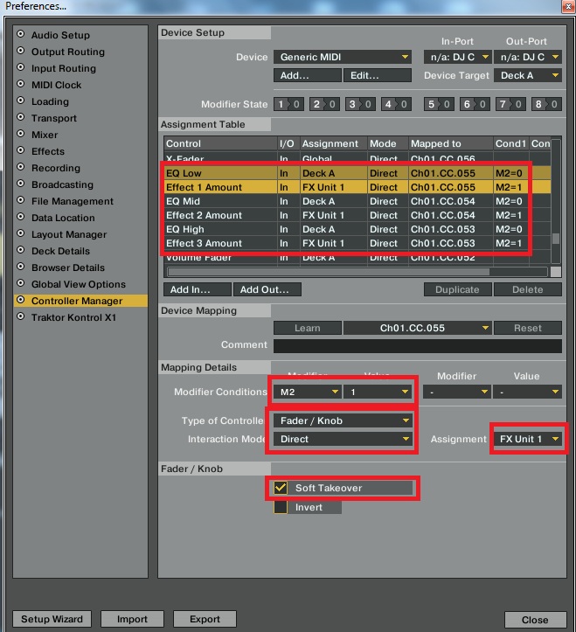Select Input Routing in sidebar
Viewport: 576px width, 632px height.
(x=63, y=68)
